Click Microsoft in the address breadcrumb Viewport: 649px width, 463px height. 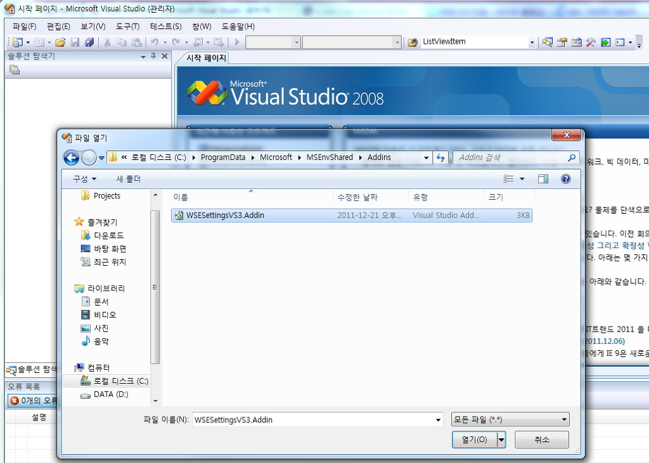coord(276,157)
